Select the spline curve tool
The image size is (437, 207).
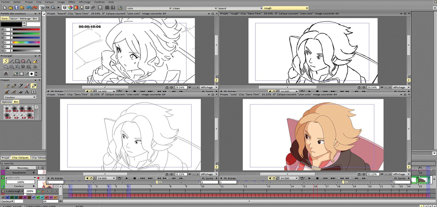tap(29, 61)
